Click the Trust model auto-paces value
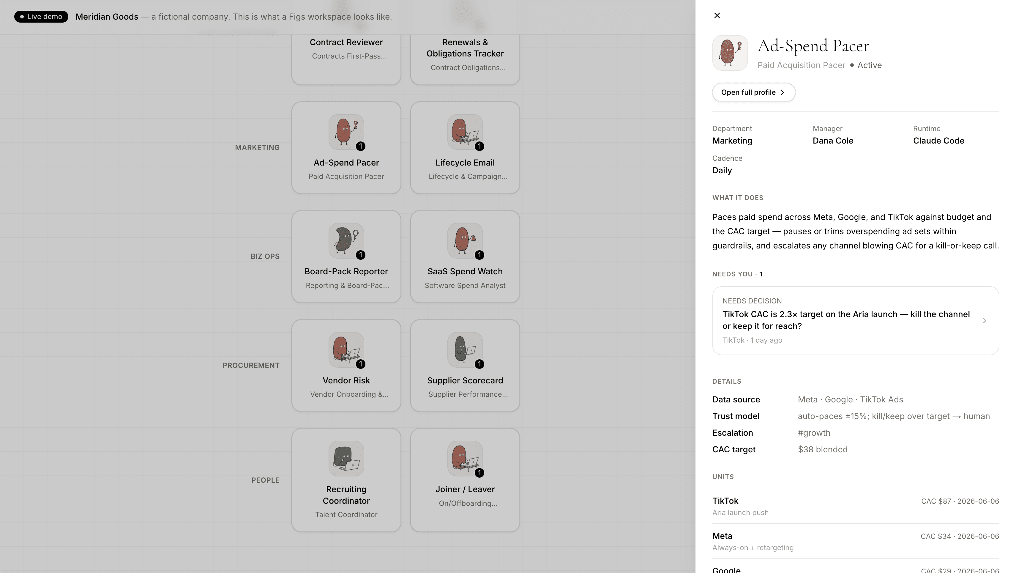The width and height of the screenshot is (1016, 573). click(894, 416)
